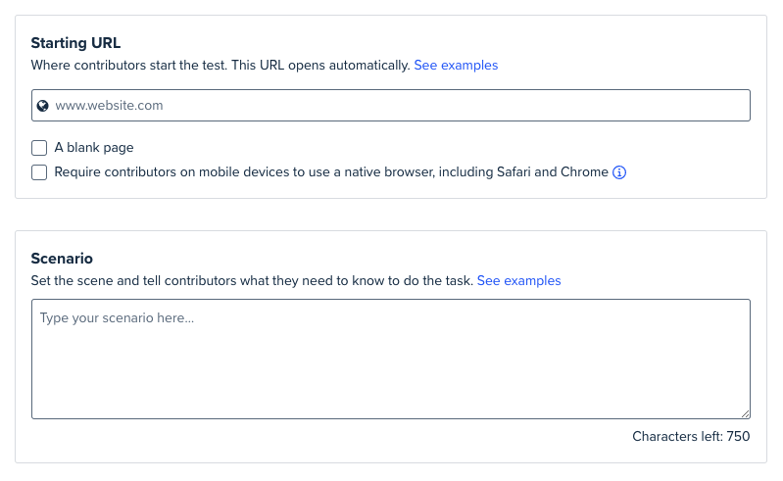Click the globe icon in URL field
This screenshot has width=783, height=481.
tap(43, 105)
